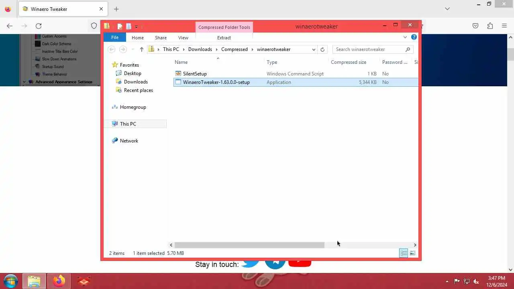Click the New Folder quick access icon
Screen dimensions: 514x289
pos(128,26)
